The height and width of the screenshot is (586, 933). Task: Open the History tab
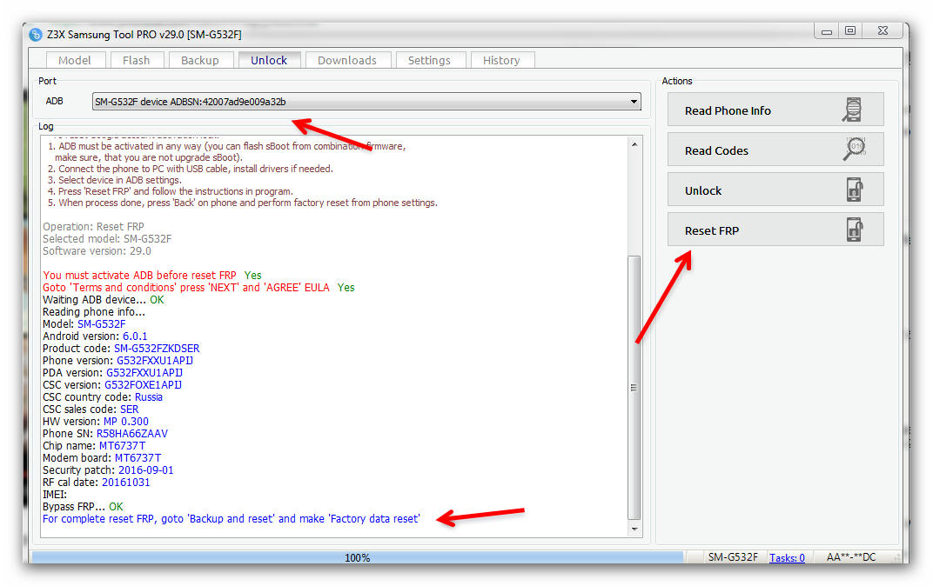point(501,60)
